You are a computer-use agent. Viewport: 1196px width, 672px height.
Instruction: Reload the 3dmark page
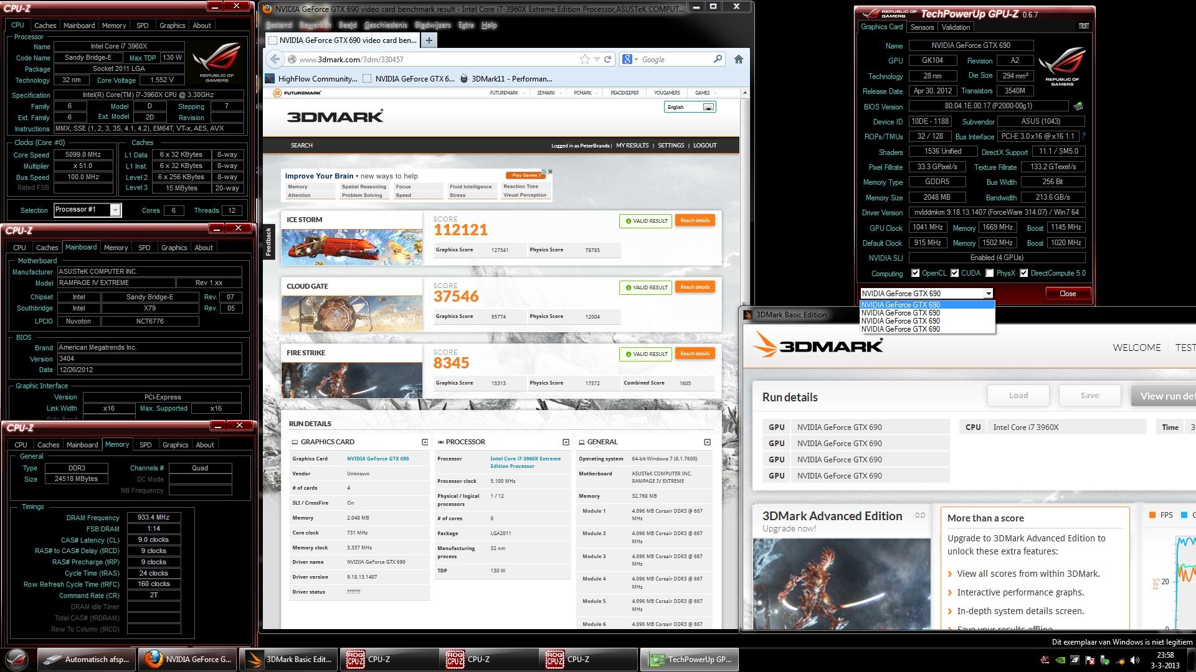[x=608, y=59]
